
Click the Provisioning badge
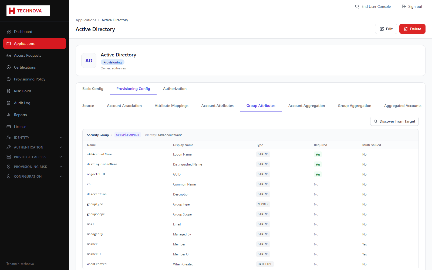pyautogui.click(x=113, y=62)
